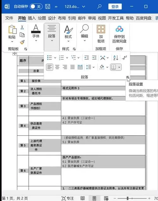Select center alignment
Image resolution: width=158 pixels, height=201 pixels.
pos(57,67)
